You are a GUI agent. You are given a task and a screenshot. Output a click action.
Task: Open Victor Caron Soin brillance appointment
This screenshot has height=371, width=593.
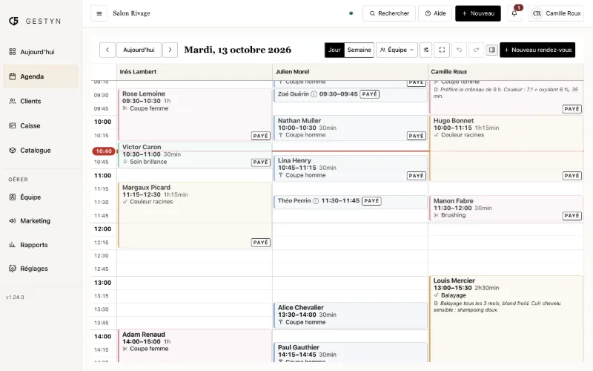[195, 155]
